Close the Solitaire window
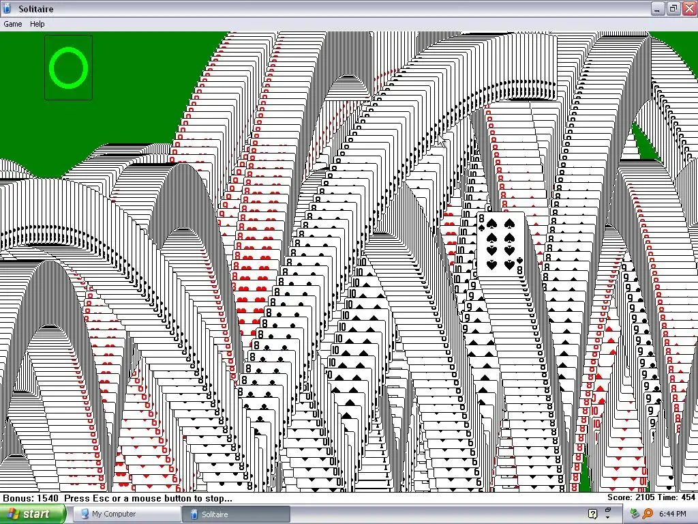Image resolution: width=698 pixels, height=524 pixels. coord(689,9)
